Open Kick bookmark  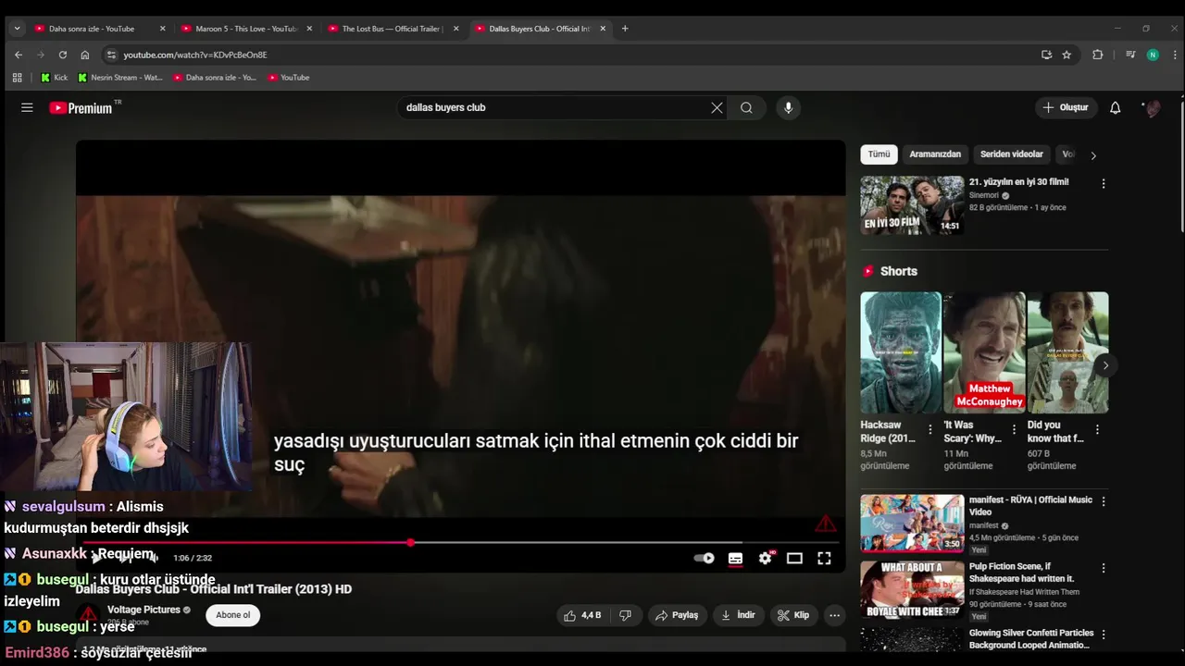pyautogui.click(x=54, y=78)
